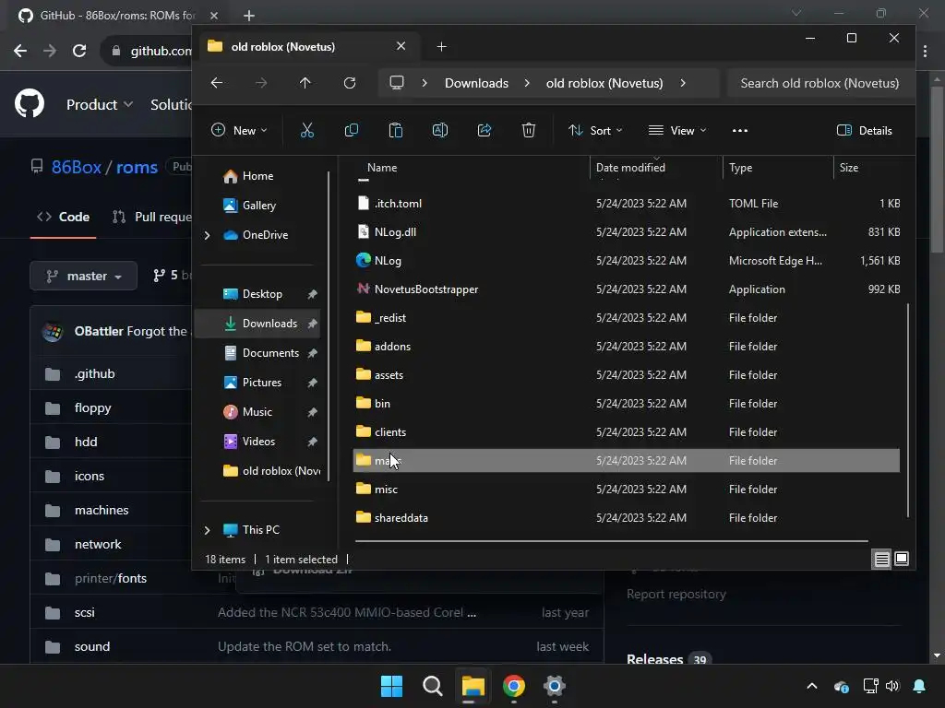Go back in File Explorer navigation
Screen dimensions: 945x708
[x=217, y=83]
